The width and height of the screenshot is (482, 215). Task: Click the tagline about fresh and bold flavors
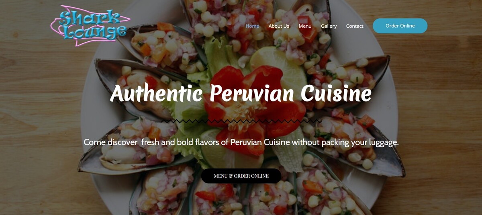241,142
